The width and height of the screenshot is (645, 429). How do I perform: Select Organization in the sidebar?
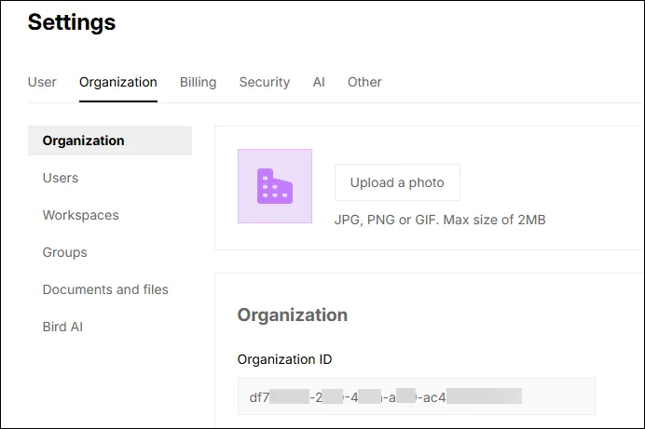(110, 141)
